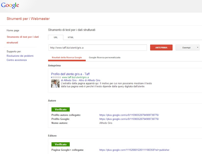The width and height of the screenshot is (202, 154).
Task: Click the 'Autore' section heading
Action: (x=52, y=101)
